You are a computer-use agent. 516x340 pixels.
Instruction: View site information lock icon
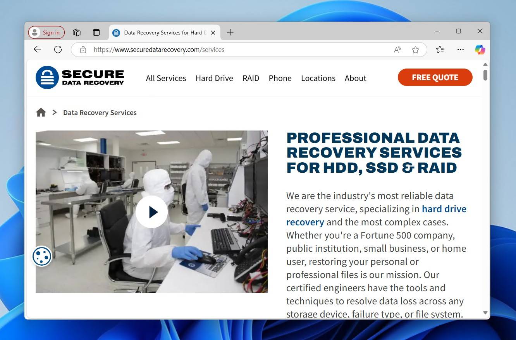83,50
